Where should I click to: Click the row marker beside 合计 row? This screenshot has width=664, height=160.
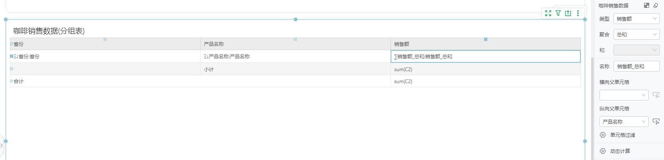coord(12,81)
